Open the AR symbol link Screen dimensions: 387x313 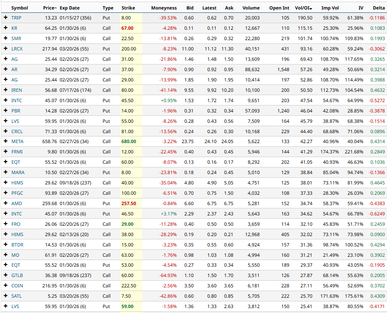click(x=14, y=69)
